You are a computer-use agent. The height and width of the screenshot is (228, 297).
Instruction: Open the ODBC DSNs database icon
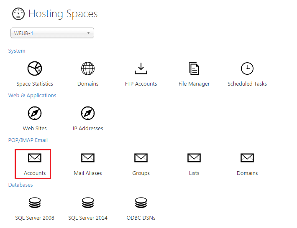(x=141, y=203)
